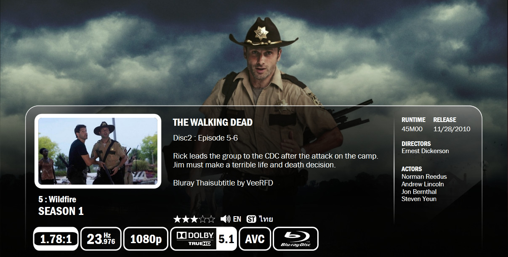Click the Dolby TrueHD logo badge
The image size is (508, 257).
194,239
